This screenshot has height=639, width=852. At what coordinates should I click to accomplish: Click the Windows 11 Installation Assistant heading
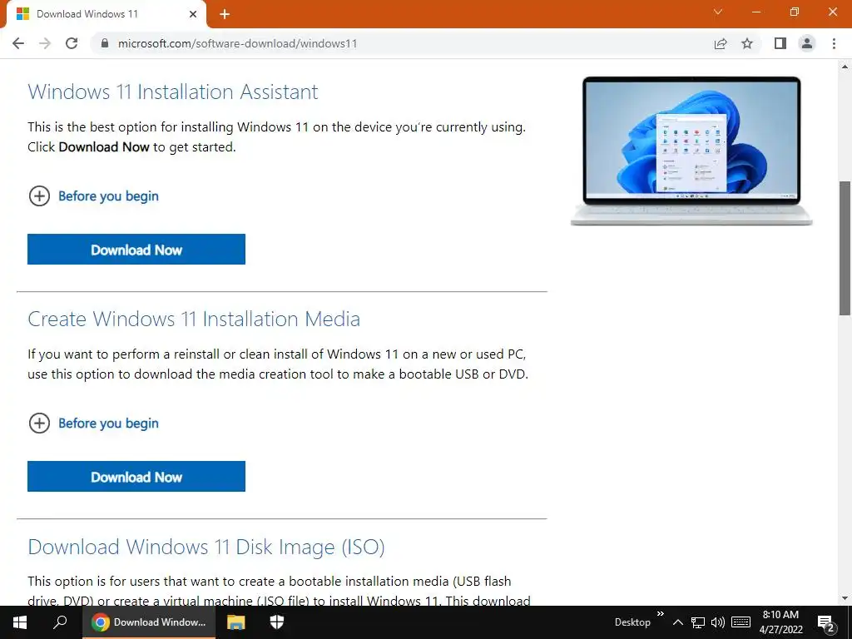point(173,92)
